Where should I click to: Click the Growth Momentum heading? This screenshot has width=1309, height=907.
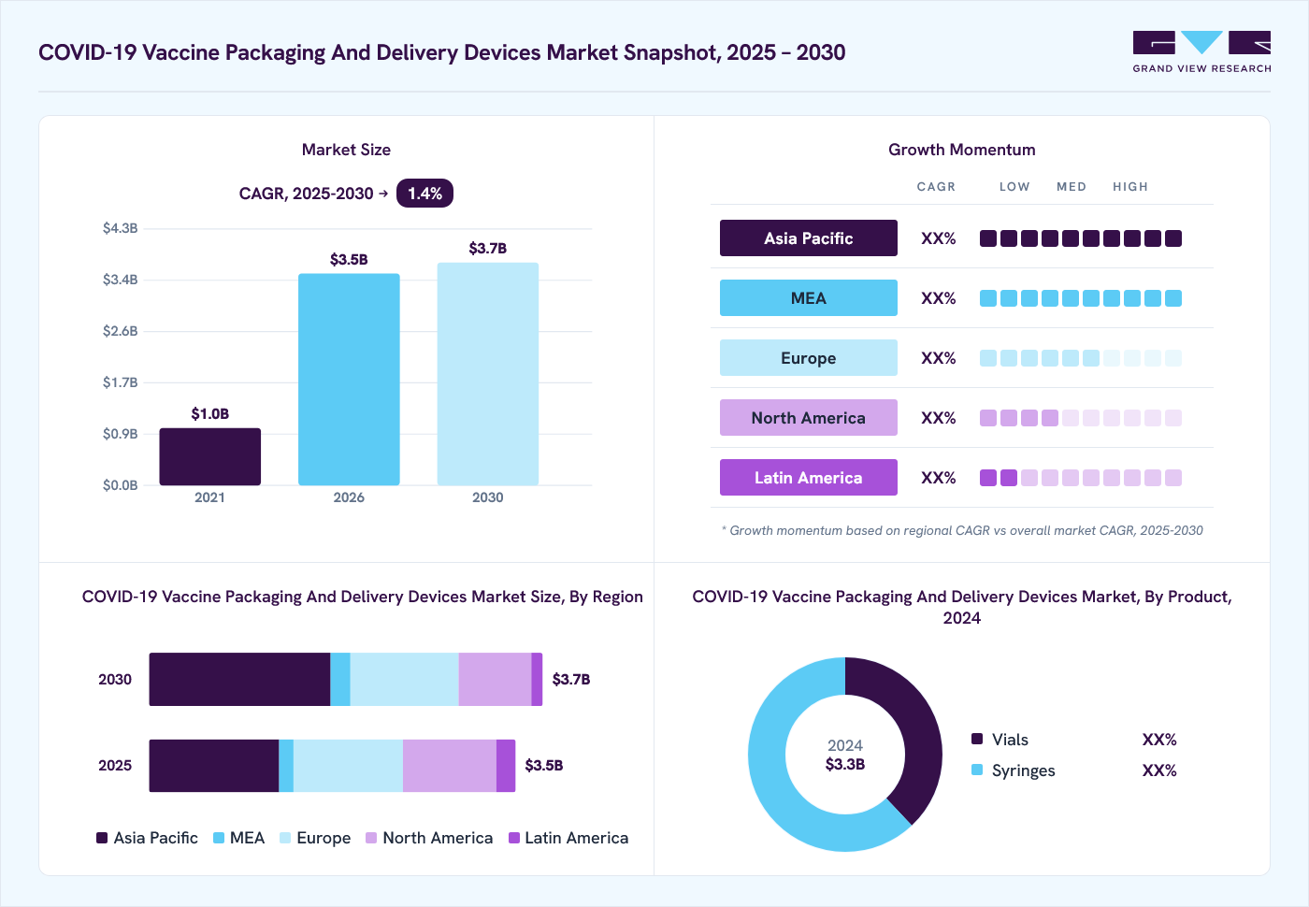tap(962, 150)
